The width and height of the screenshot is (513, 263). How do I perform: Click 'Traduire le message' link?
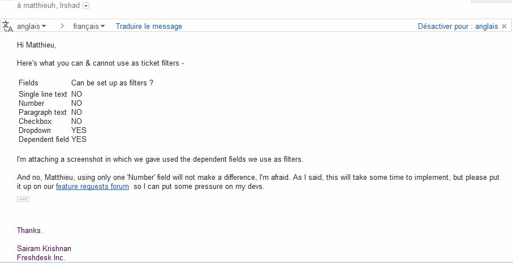click(149, 26)
